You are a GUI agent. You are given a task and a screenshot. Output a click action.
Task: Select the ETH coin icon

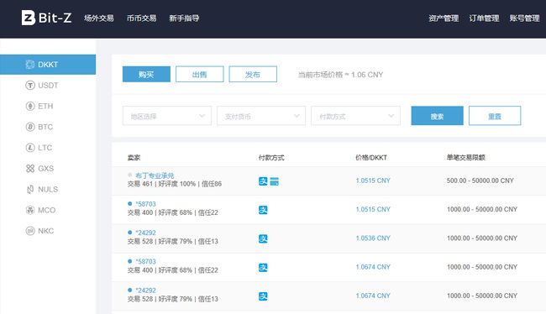point(30,106)
